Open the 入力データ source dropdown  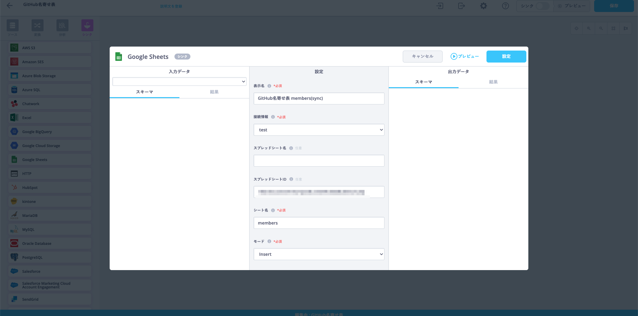(179, 81)
